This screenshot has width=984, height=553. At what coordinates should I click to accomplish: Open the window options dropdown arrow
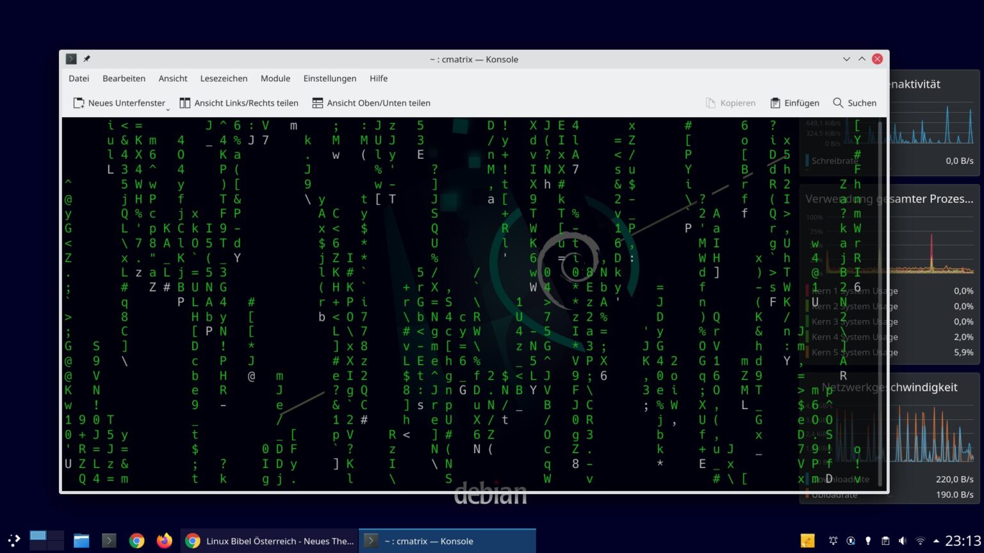(846, 59)
